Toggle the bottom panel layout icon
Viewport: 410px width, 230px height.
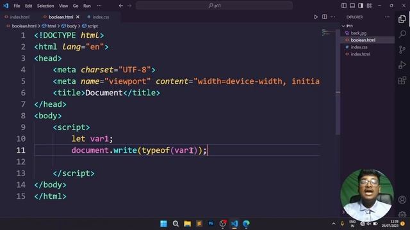352,6
